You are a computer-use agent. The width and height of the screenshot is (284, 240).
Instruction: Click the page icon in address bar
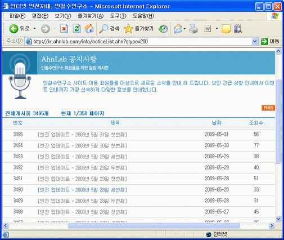click(29, 42)
